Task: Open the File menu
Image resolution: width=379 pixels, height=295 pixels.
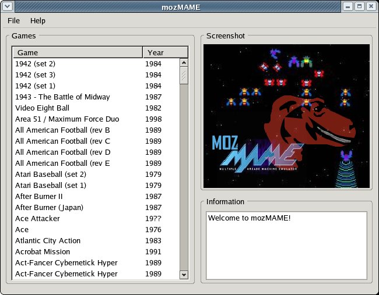Action: 13,21
